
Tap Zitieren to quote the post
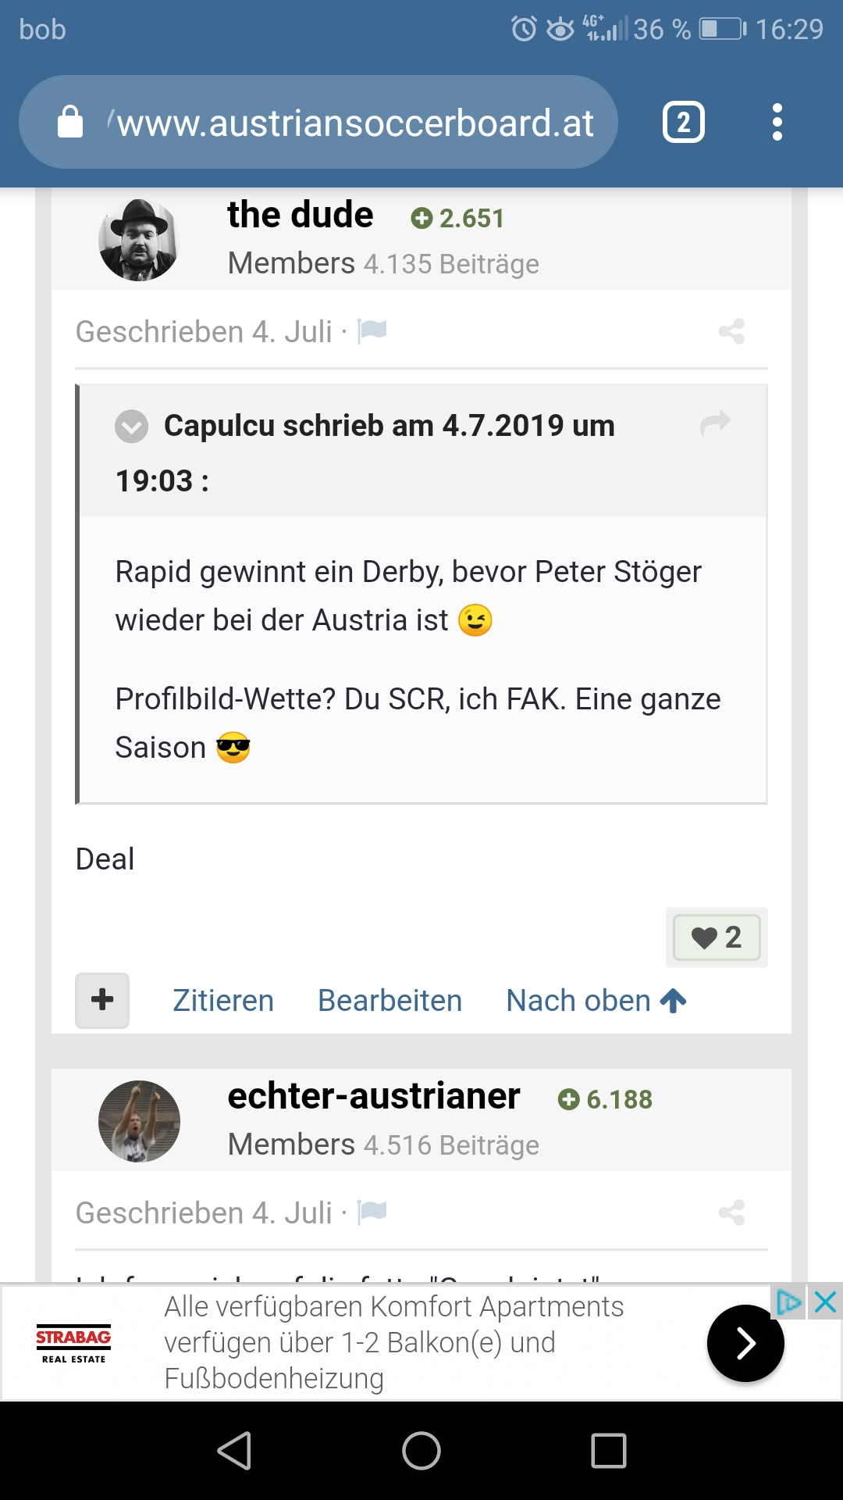[223, 1001]
